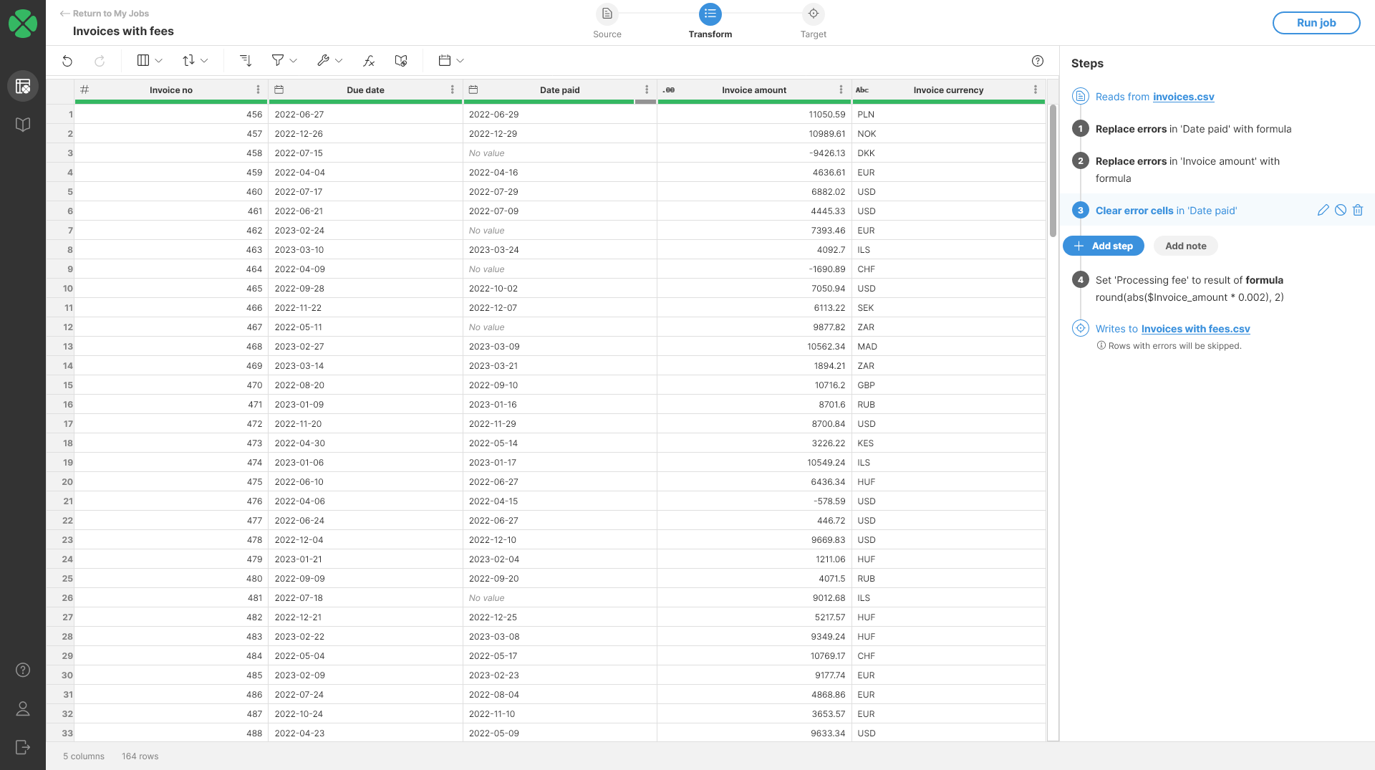Viewport: 1375px width, 770px height.
Task: Open the columns dropdown in the toolbar
Action: coord(148,60)
